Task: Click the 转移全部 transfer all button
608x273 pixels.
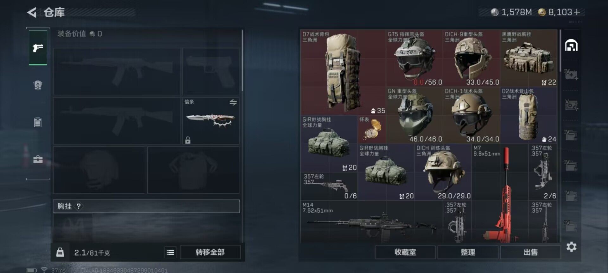Action: [210, 252]
